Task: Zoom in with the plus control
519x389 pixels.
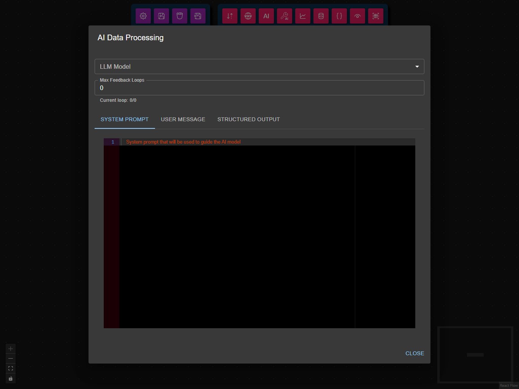Action: pos(11,349)
